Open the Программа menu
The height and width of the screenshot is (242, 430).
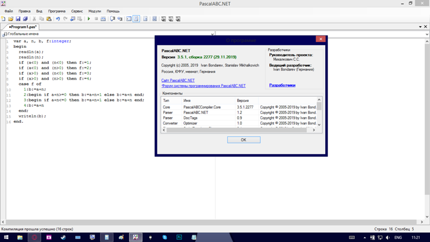click(57, 11)
